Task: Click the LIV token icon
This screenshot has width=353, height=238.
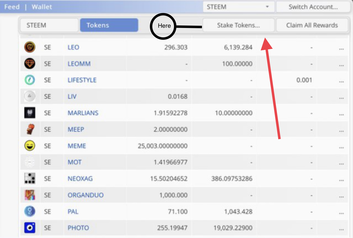Action: point(30,96)
